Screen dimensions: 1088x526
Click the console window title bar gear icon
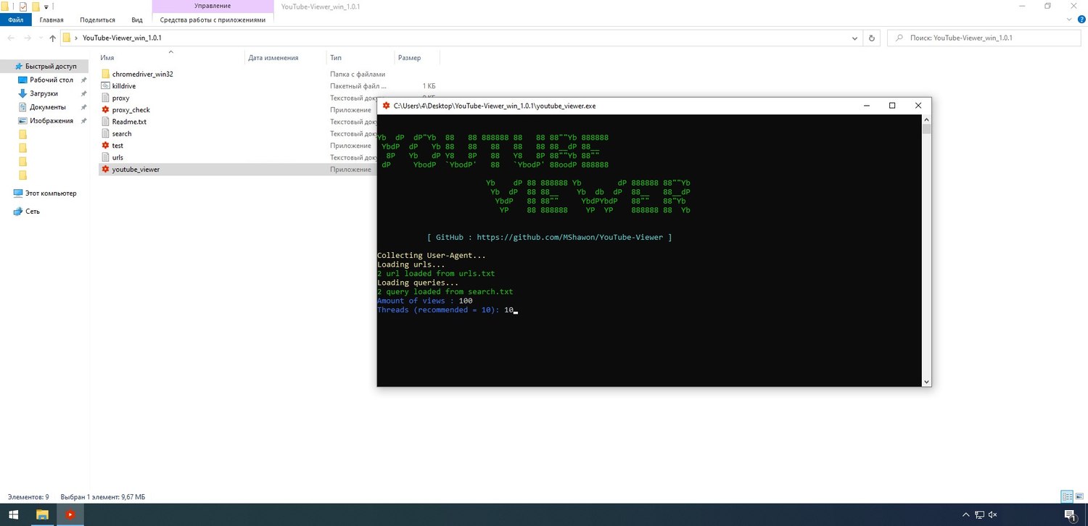point(386,106)
